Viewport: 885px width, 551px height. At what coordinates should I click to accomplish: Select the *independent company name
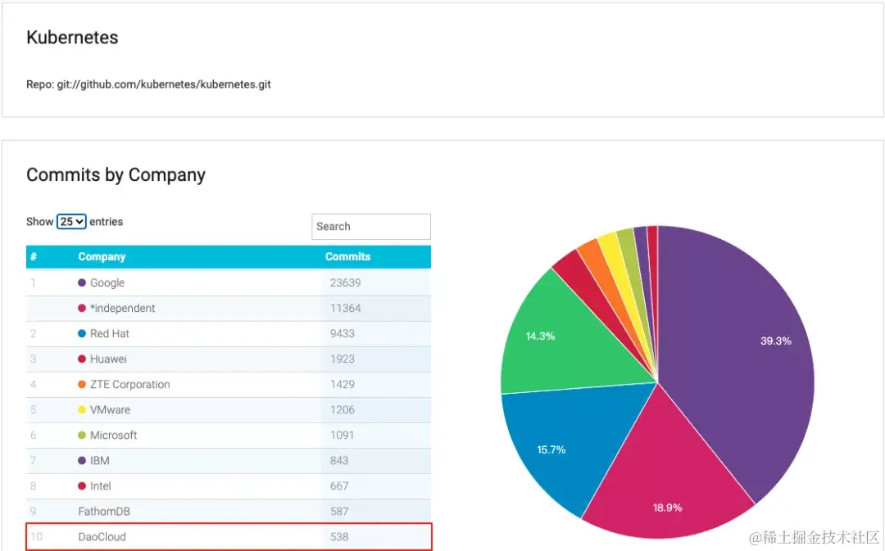tap(122, 308)
